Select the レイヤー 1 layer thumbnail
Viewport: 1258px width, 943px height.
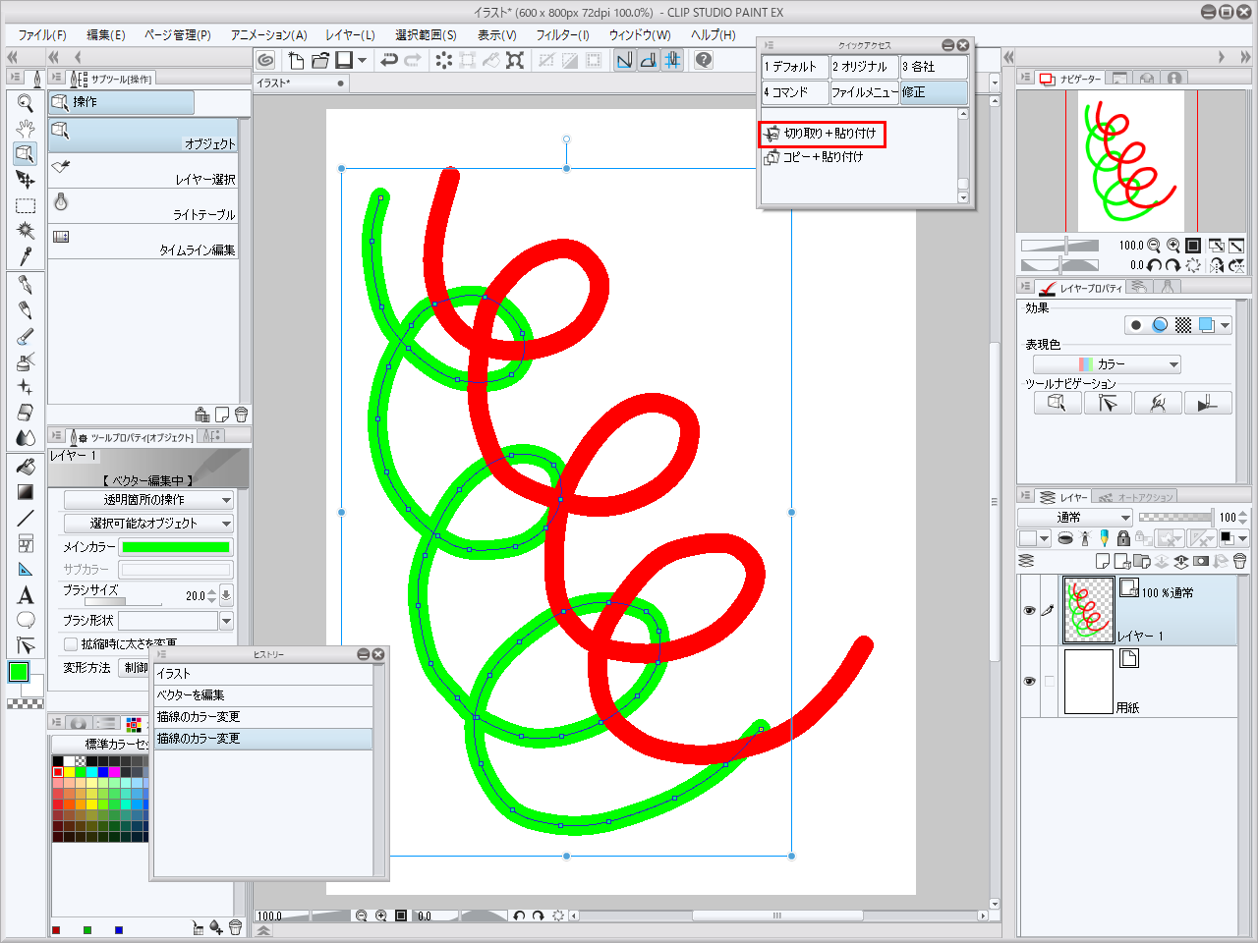[x=1089, y=610]
